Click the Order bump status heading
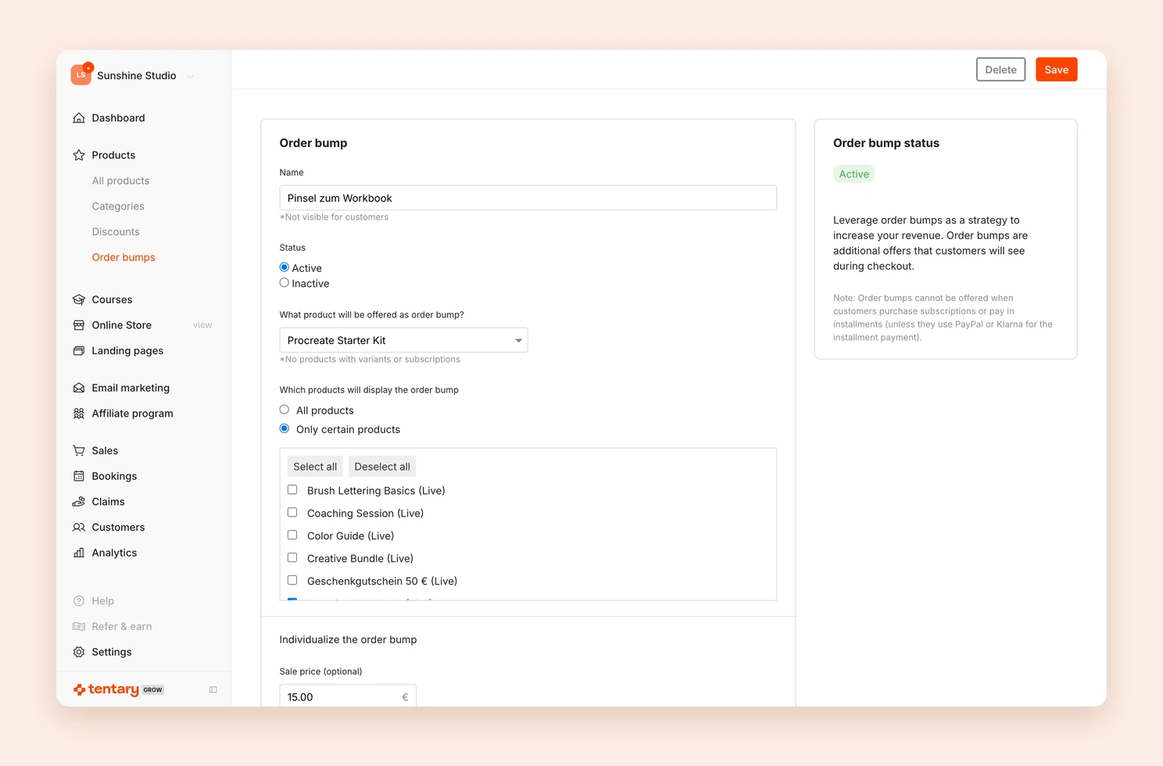Viewport: 1163px width, 766px height. [886, 143]
